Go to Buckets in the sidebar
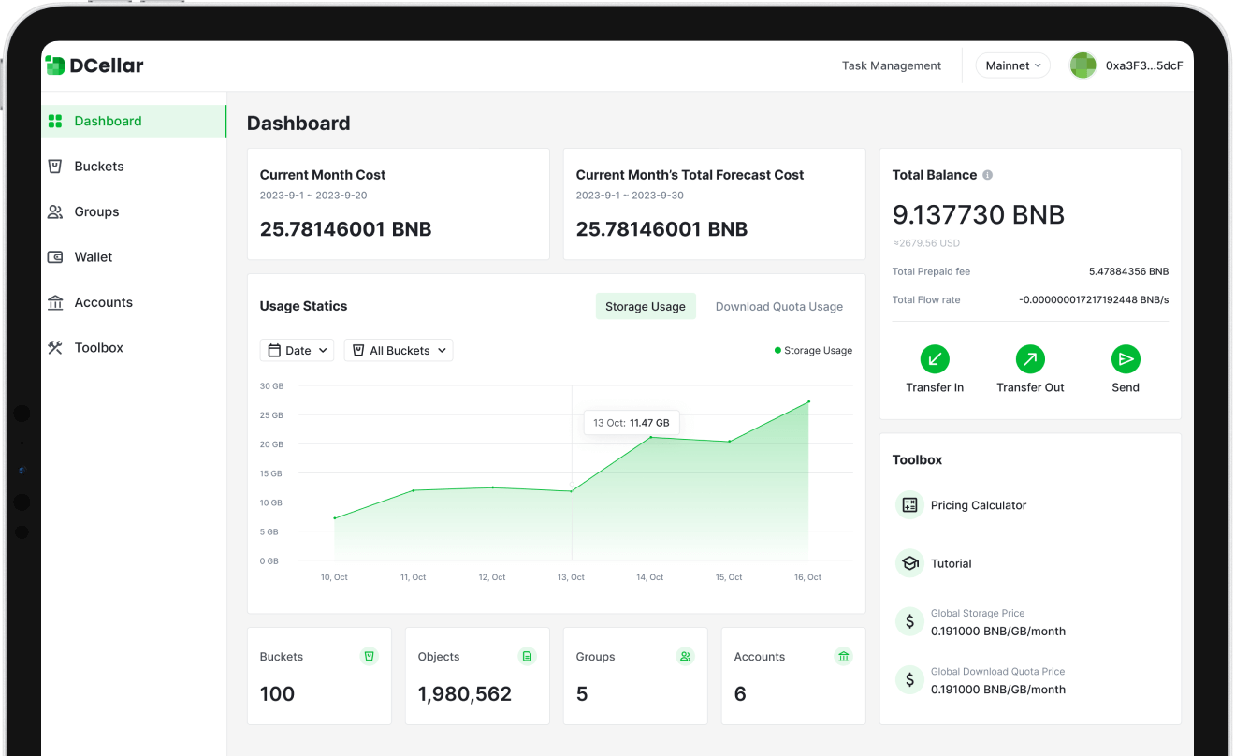 [99, 167]
